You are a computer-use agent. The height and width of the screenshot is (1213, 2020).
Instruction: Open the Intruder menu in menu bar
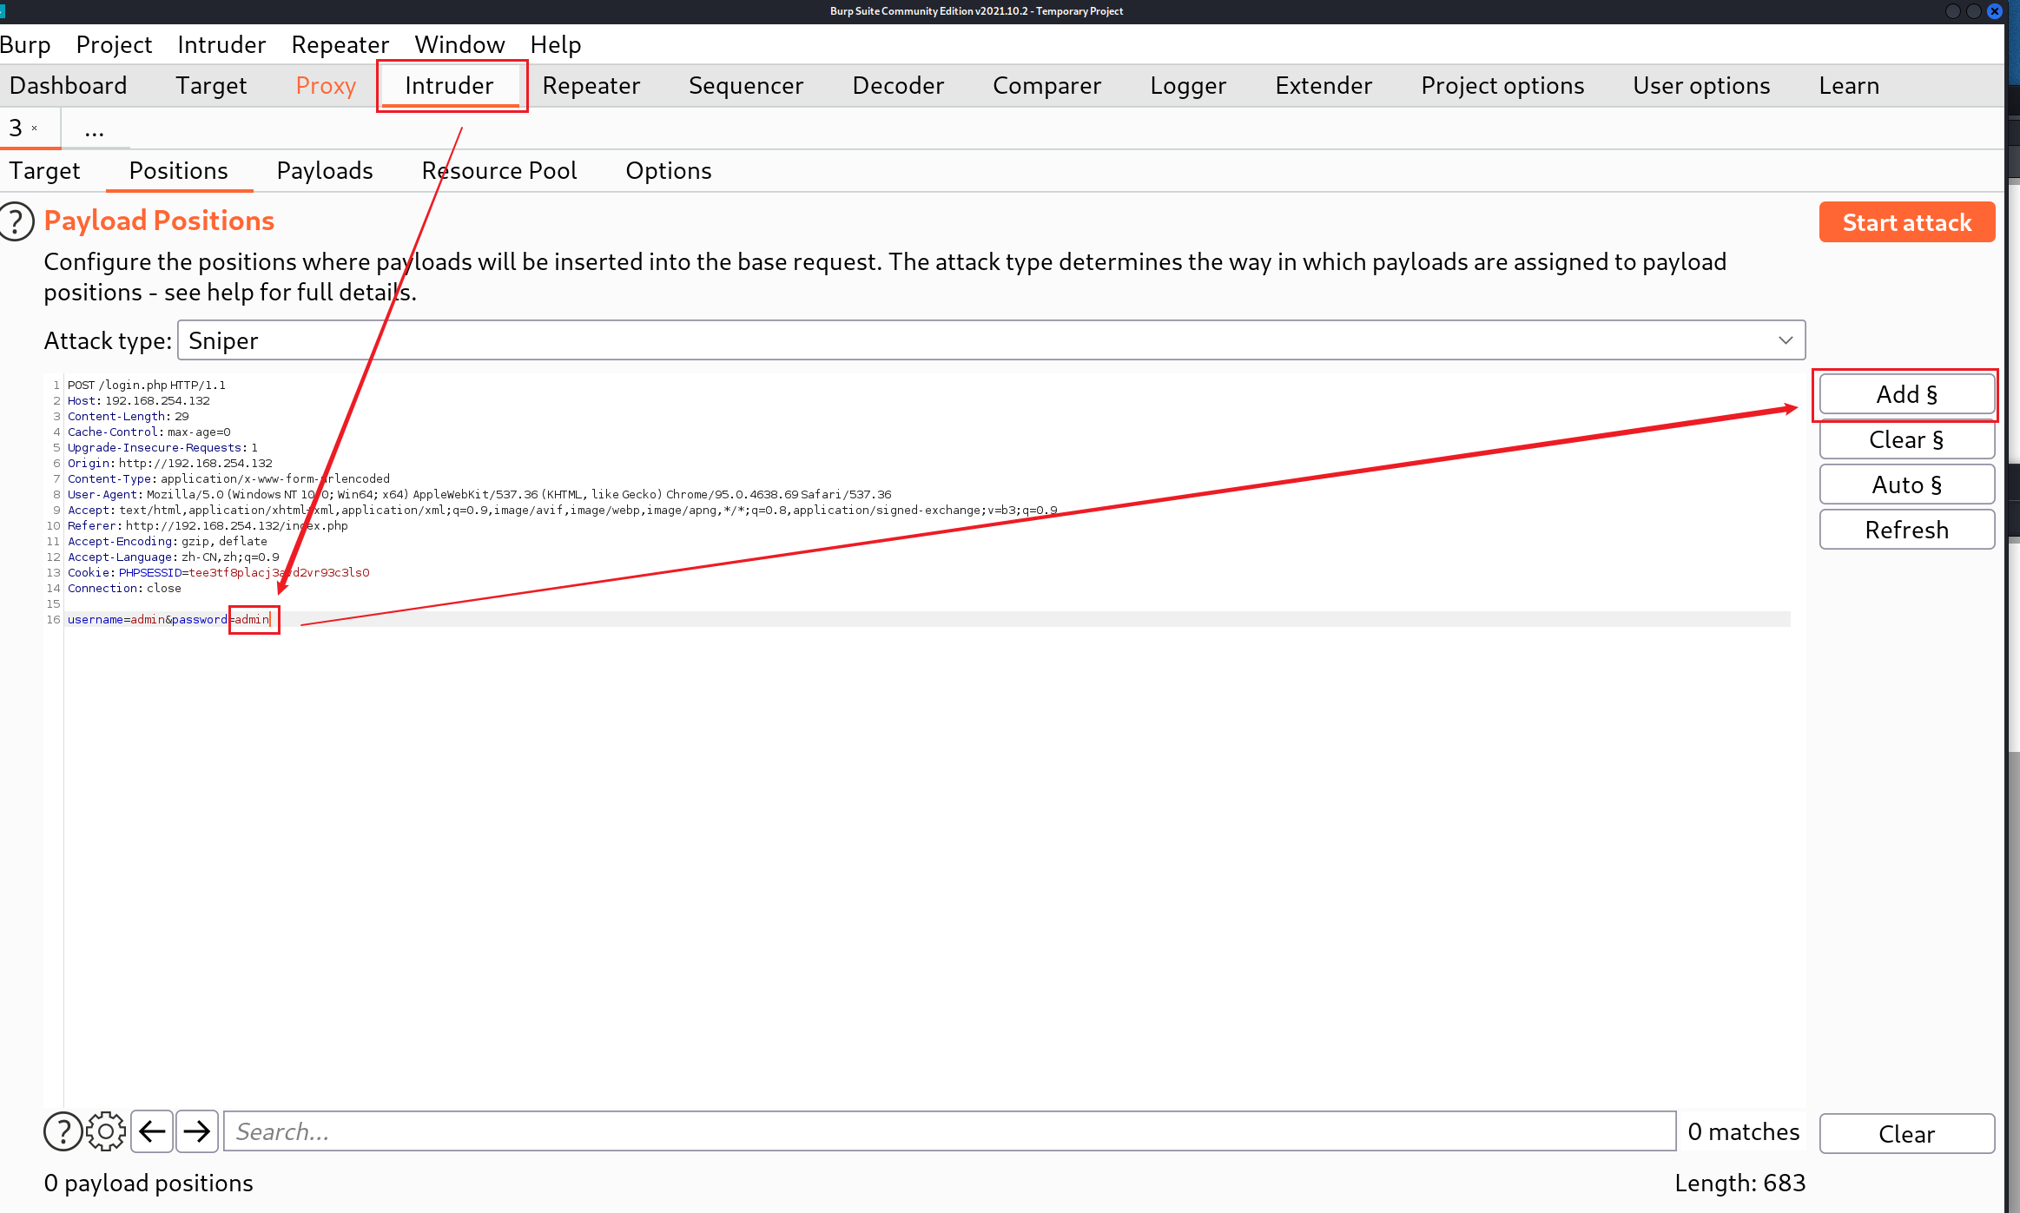pos(221,44)
